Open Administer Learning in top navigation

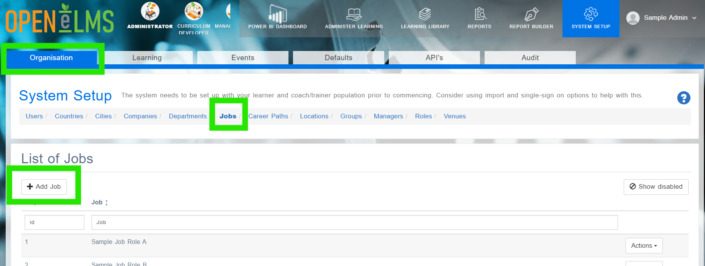(x=354, y=19)
